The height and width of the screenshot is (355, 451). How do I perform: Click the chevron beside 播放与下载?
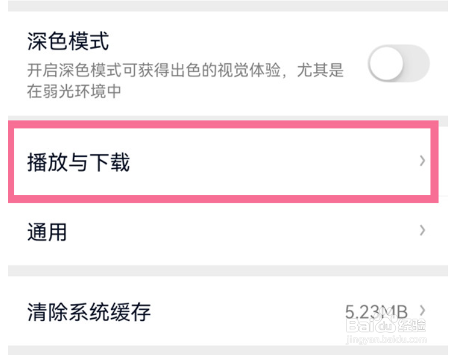pos(422,161)
